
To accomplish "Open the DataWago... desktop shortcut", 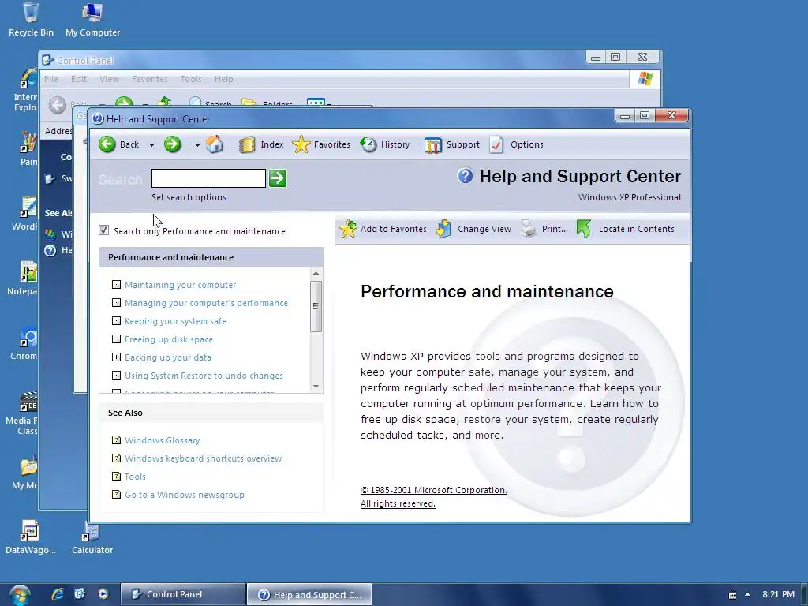I will click(x=31, y=537).
